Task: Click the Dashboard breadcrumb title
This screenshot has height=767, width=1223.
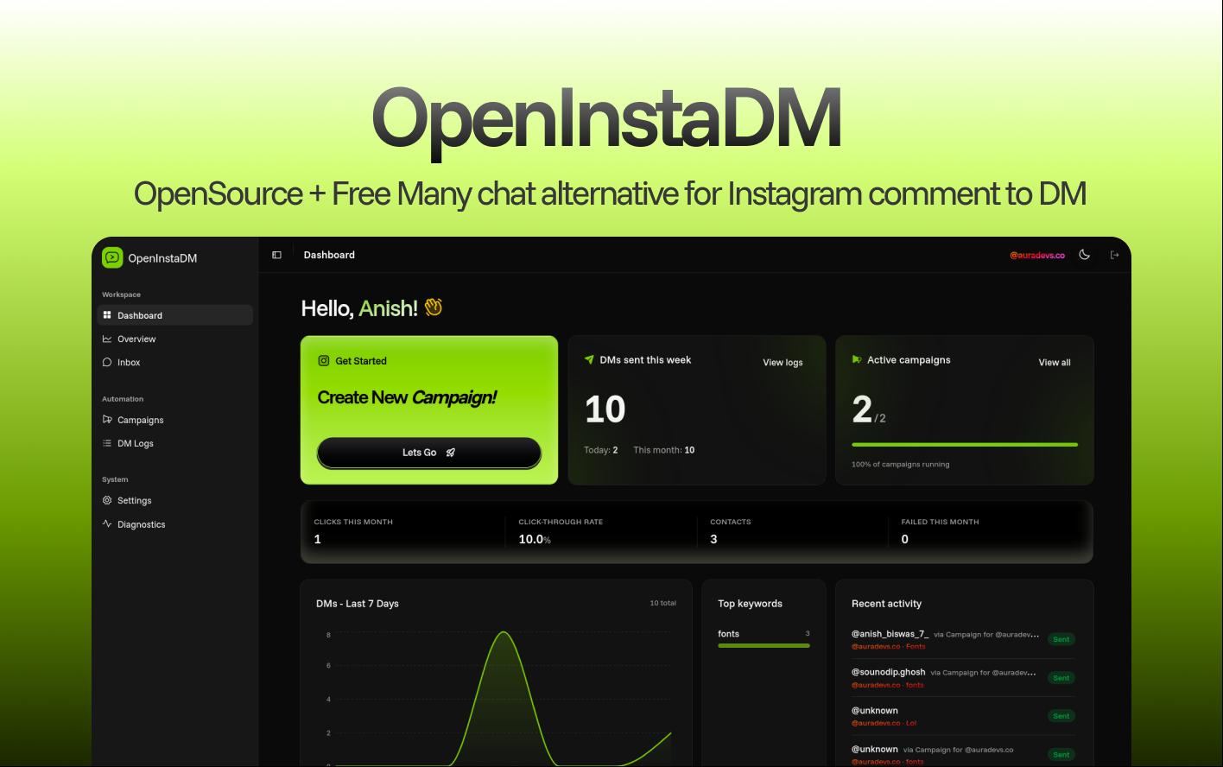Action: (x=329, y=255)
